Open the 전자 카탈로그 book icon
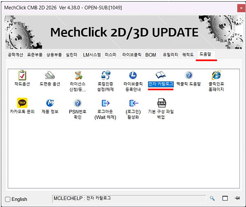Viewport: 246px width, 207px height. click(x=161, y=75)
